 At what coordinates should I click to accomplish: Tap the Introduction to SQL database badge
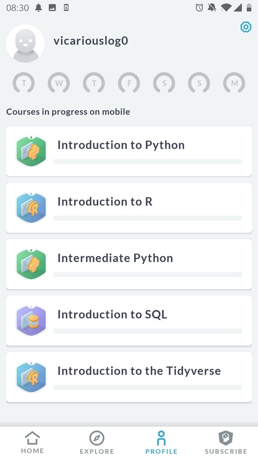[32, 321]
